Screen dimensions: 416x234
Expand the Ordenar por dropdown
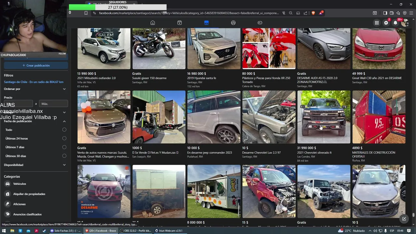coord(35,89)
